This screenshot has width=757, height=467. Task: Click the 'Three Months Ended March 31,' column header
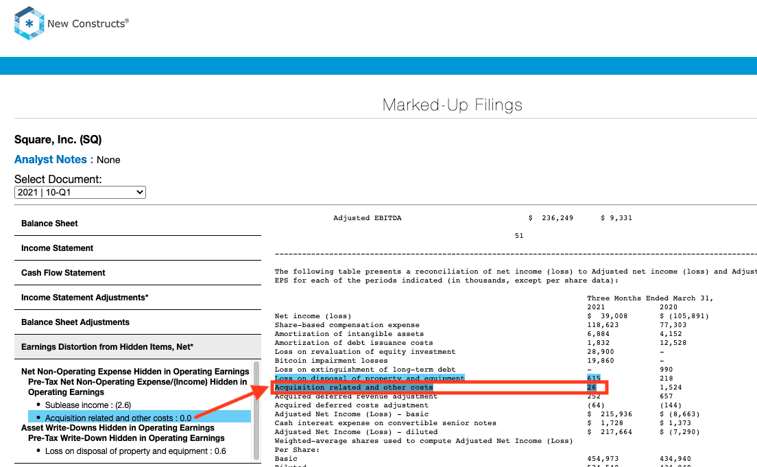point(650,298)
